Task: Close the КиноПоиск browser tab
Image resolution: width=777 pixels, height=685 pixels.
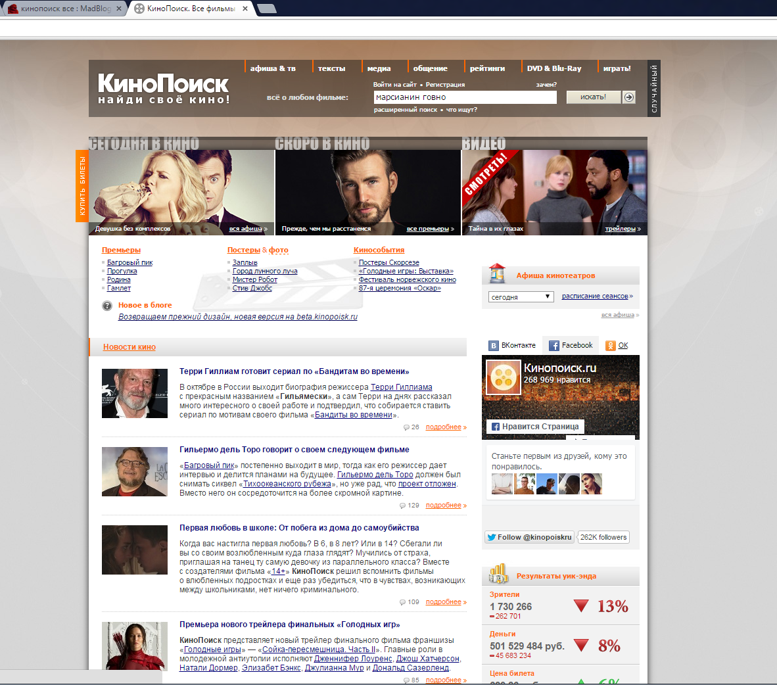Action: tap(245, 9)
